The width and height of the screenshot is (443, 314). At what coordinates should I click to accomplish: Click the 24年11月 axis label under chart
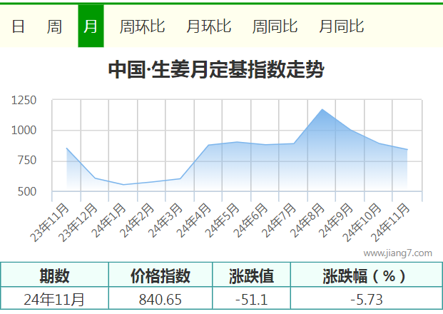(391, 223)
